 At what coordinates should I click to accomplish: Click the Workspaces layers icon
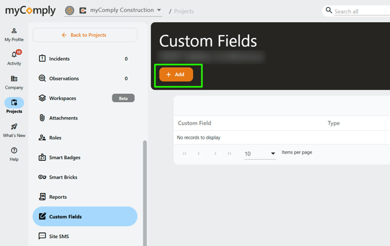(x=42, y=98)
